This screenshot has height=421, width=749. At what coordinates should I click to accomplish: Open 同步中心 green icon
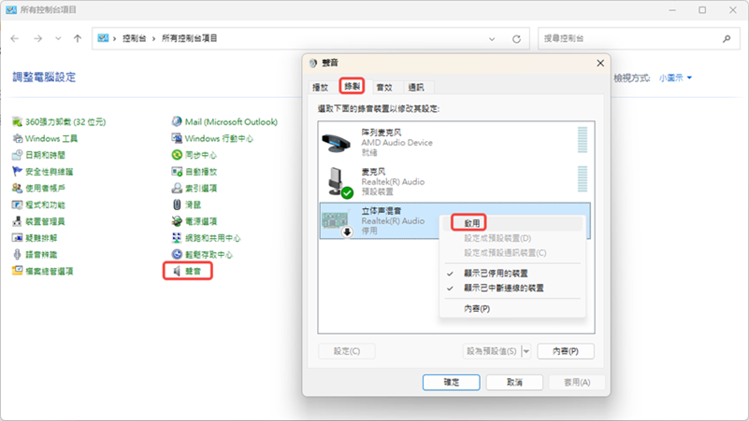pos(177,155)
